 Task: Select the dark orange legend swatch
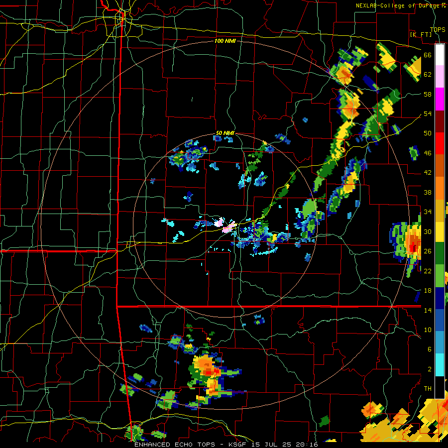pyautogui.click(x=440, y=166)
